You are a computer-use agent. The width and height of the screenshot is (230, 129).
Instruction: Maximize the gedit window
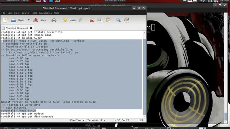[x=139, y=8]
